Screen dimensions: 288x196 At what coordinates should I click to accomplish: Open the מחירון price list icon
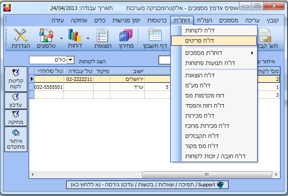(x=126, y=38)
